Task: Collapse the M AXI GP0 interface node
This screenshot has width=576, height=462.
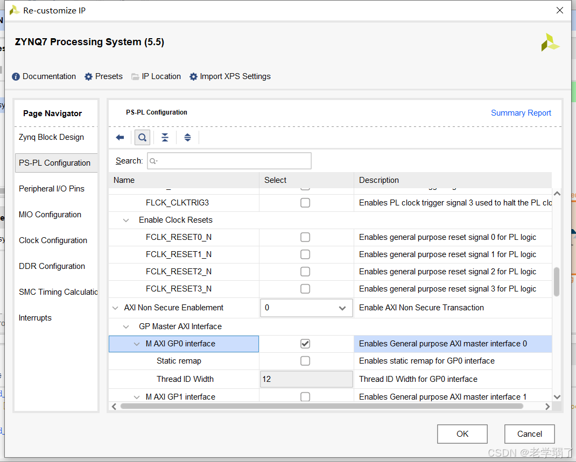Action: pyautogui.click(x=137, y=344)
